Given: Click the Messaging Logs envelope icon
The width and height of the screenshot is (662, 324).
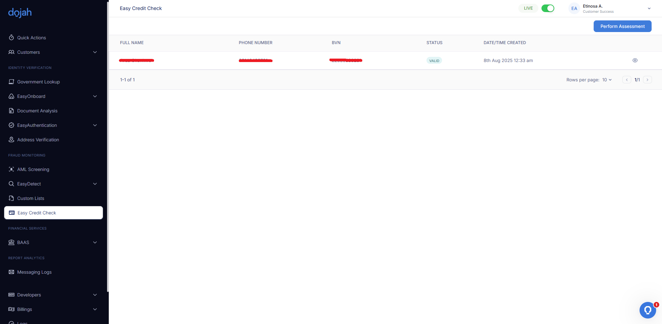Looking at the screenshot, I should [11, 272].
